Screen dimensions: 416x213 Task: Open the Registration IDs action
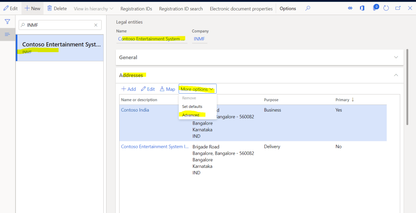tap(136, 9)
